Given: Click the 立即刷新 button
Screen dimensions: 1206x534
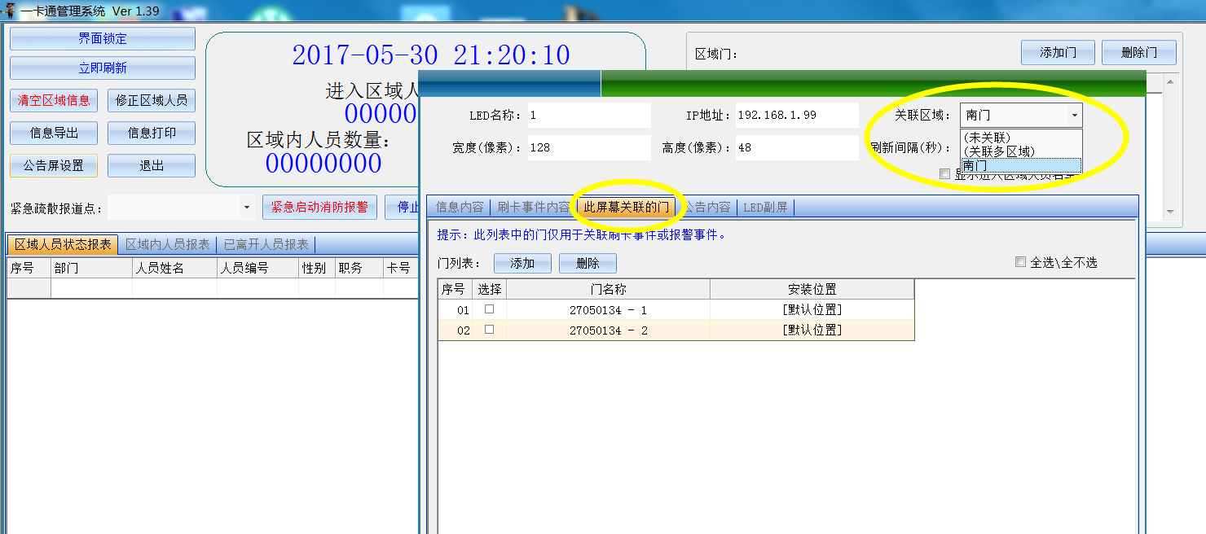Looking at the screenshot, I should pos(103,68).
